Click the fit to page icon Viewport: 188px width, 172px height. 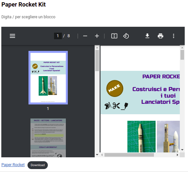[x=114, y=36]
